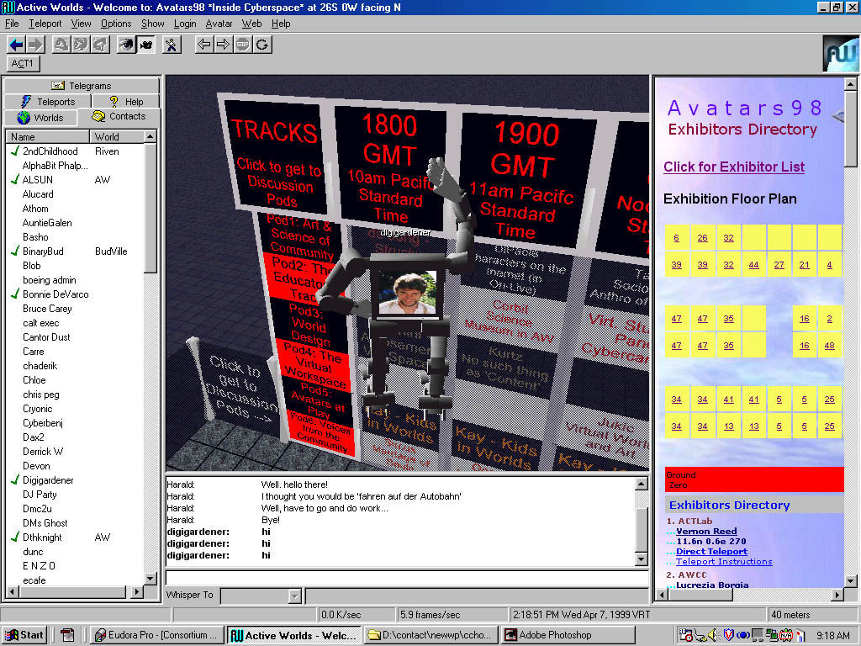This screenshot has height=646, width=861.
Task: Open booth 21 on the floor plan
Action: pyautogui.click(x=805, y=265)
